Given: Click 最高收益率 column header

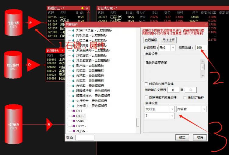Looking at the screenshot, I should 208,13.
